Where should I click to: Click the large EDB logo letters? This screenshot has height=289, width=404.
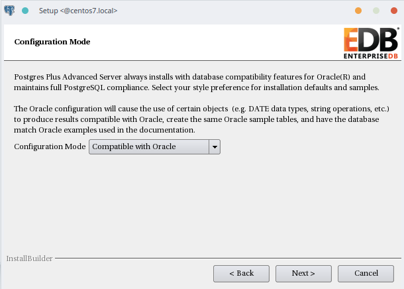371,40
